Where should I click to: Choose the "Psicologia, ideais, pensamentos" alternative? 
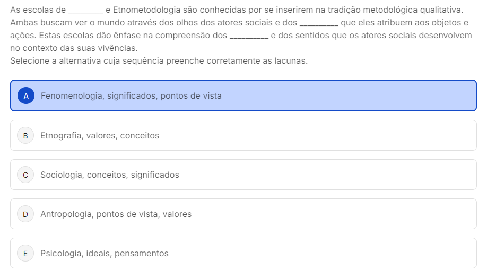(x=105, y=253)
